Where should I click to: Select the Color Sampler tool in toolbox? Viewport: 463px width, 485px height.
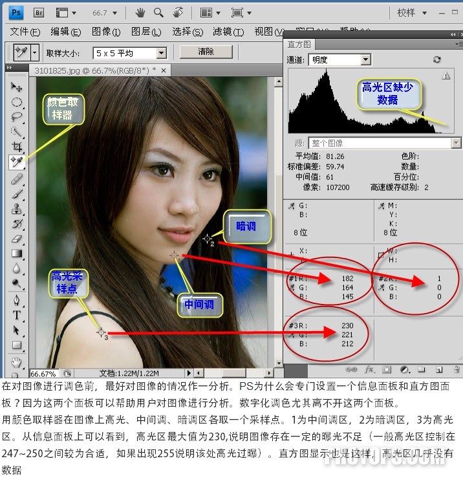(17, 162)
